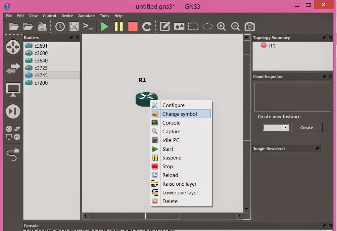Select the c3745 router in list

click(52, 75)
